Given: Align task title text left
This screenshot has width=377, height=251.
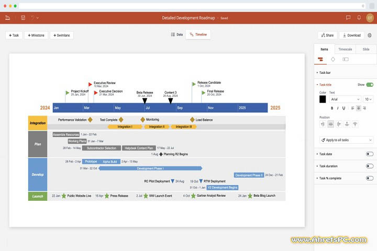Looking at the screenshot, I should click(352, 108).
